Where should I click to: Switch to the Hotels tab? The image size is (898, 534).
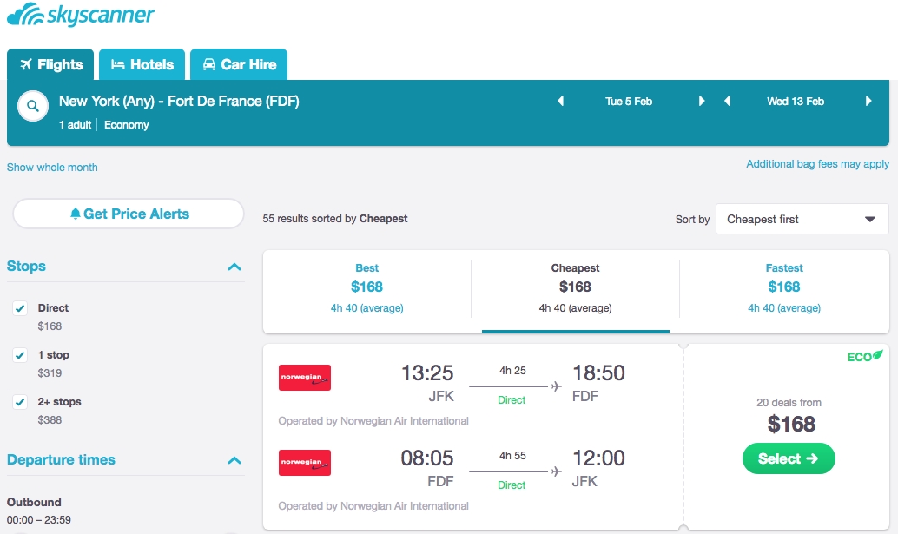pyautogui.click(x=142, y=64)
